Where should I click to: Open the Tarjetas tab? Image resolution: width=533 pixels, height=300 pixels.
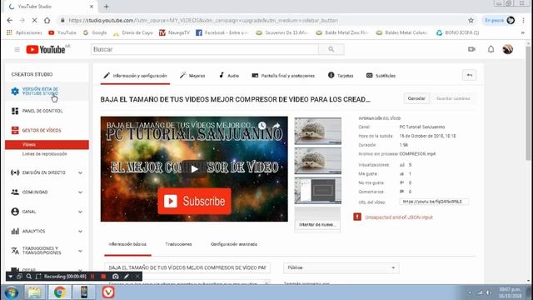pyautogui.click(x=341, y=76)
